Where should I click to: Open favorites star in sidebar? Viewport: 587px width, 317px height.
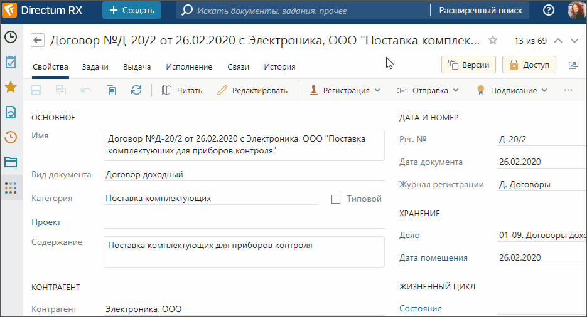point(11,87)
